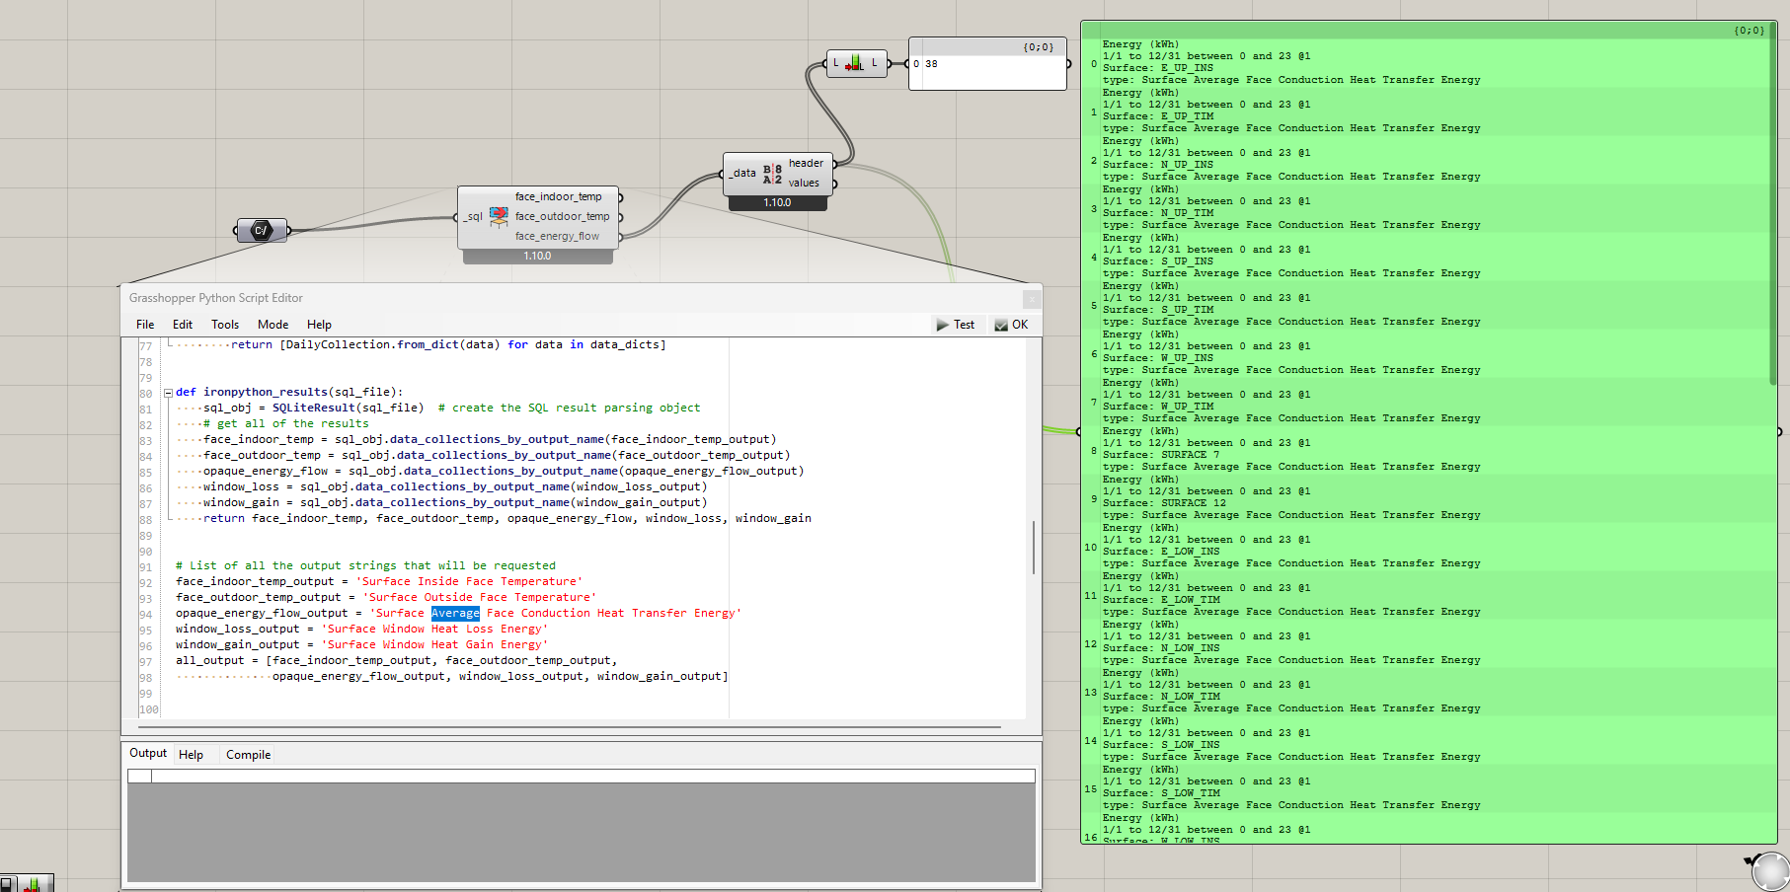
Task: Open the Mode menu in script editor
Action: click(x=272, y=325)
